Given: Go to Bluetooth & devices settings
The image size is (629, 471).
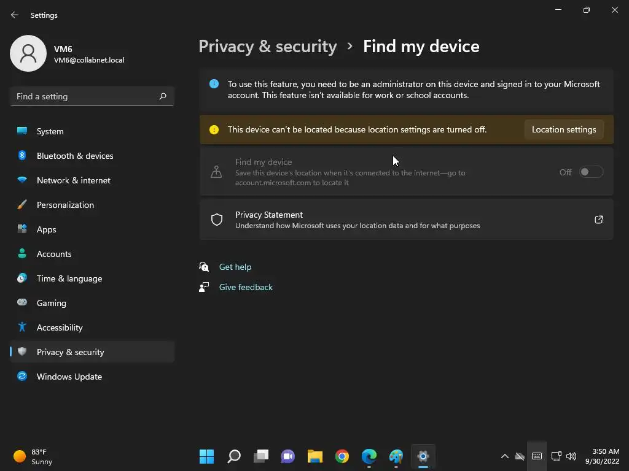Looking at the screenshot, I should click(74, 156).
